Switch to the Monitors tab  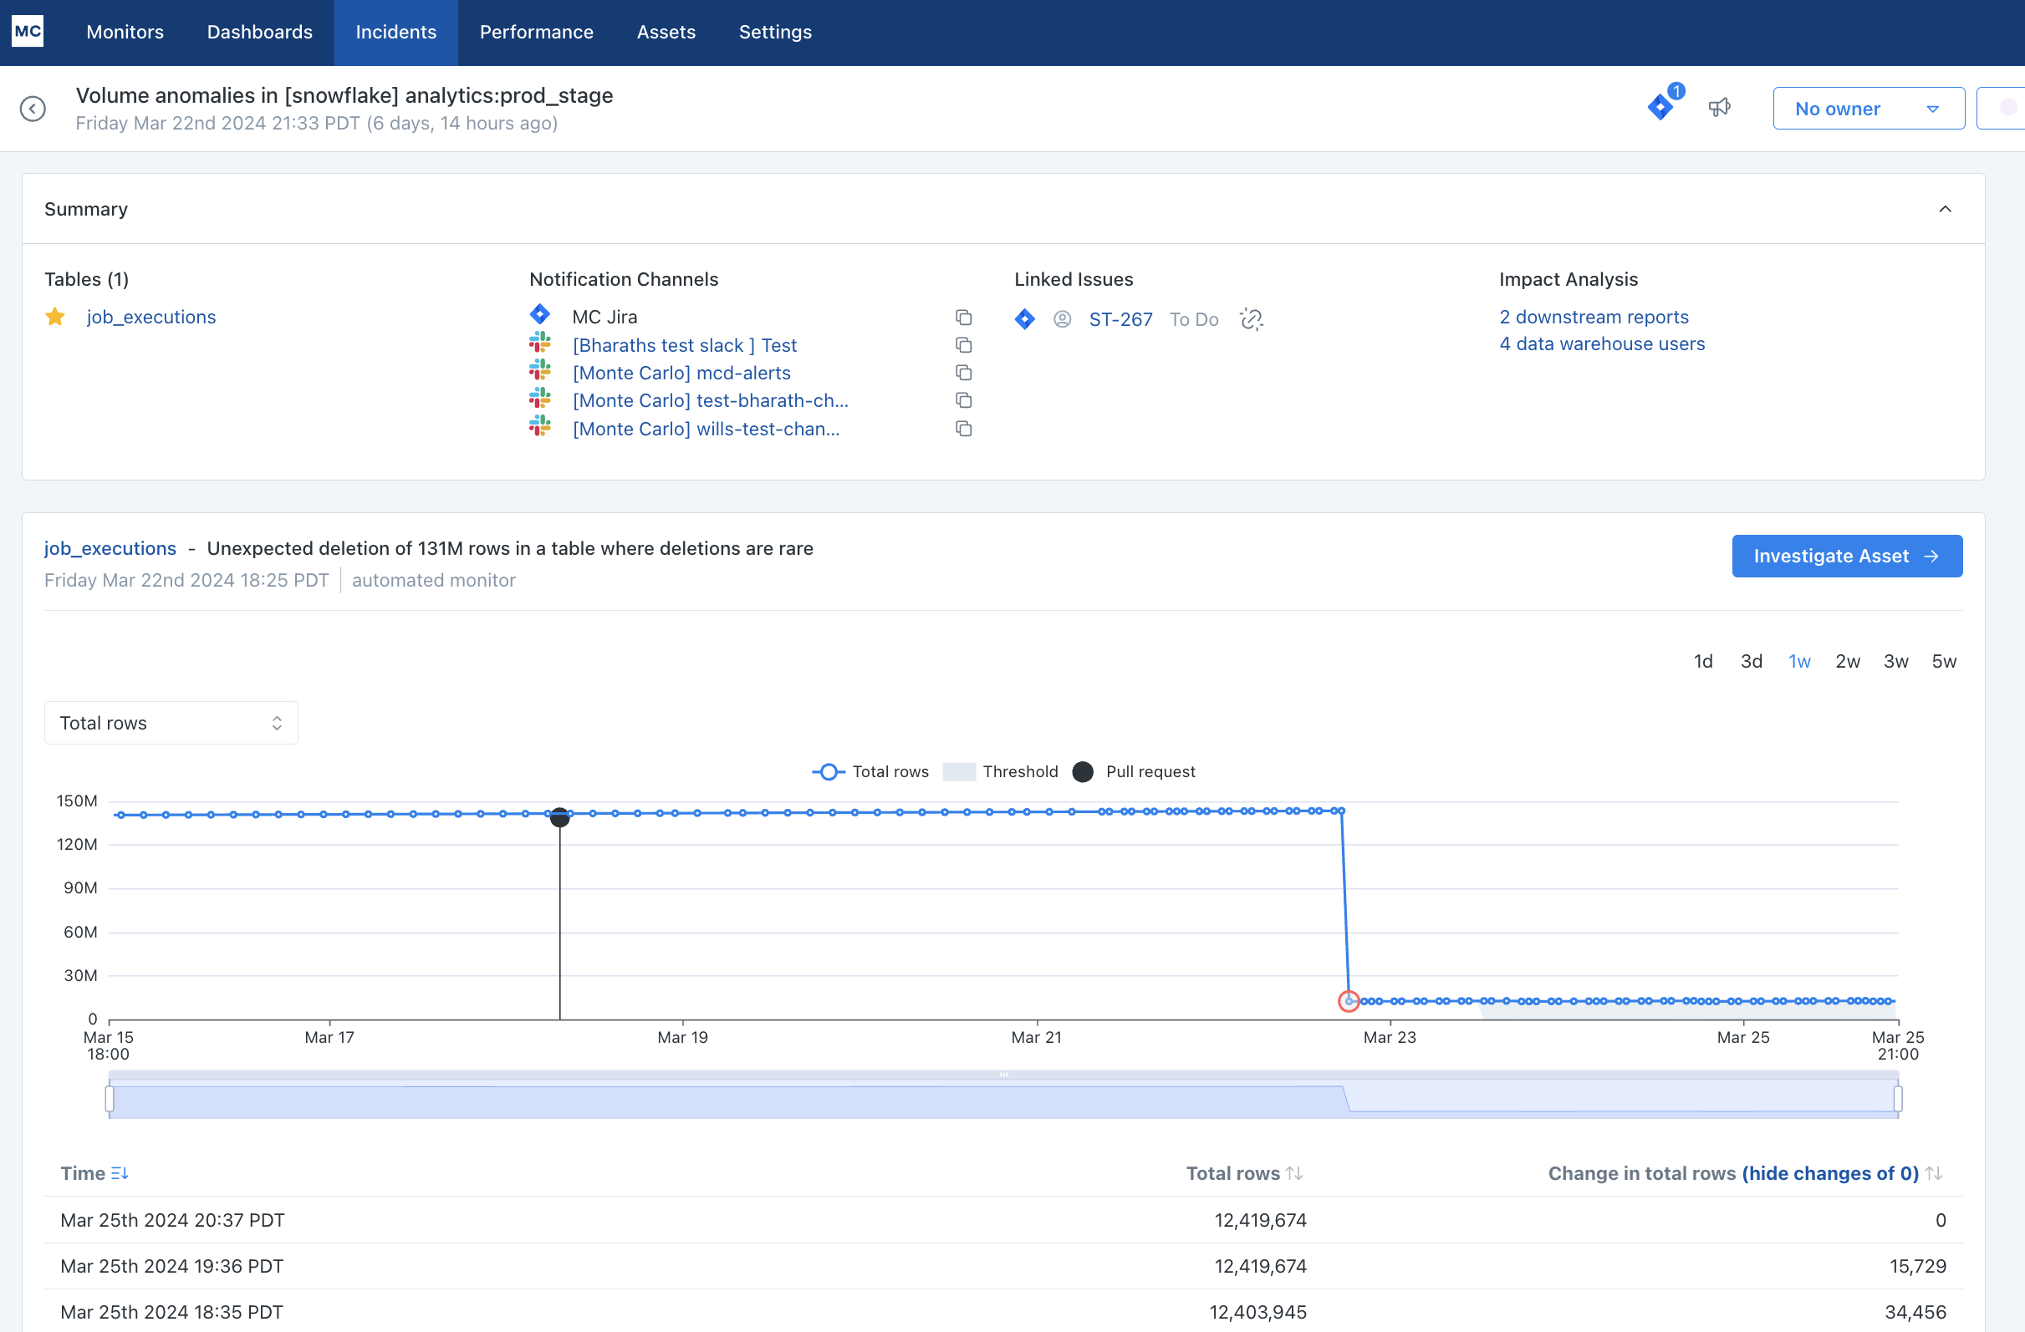tap(125, 33)
